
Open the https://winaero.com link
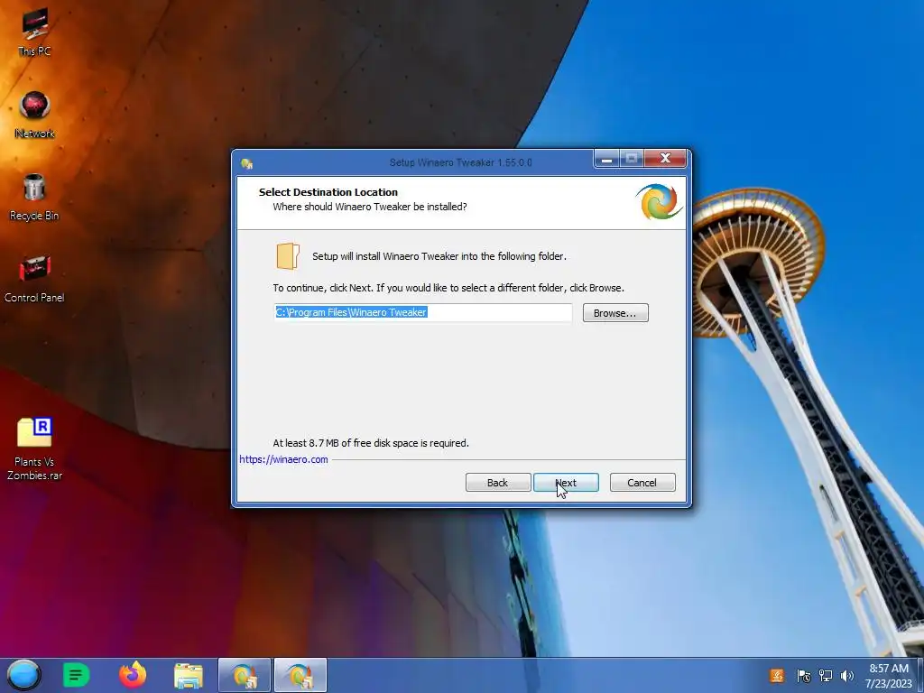click(283, 459)
